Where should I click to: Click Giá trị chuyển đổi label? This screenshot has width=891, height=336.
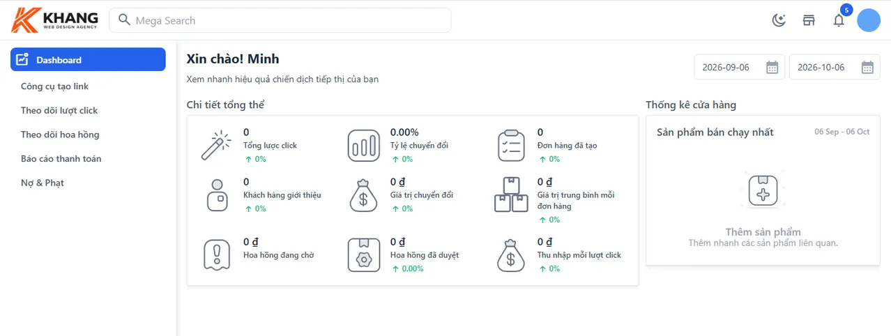click(422, 195)
